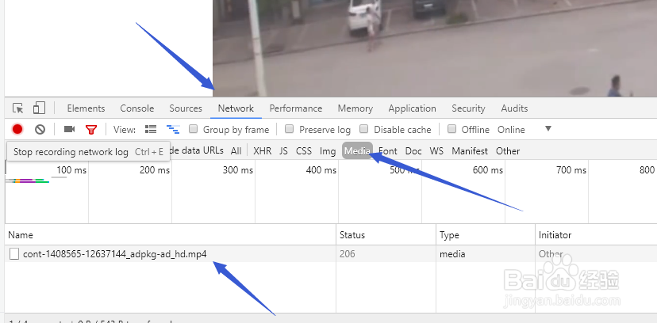Check the Preserve log option

click(x=289, y=129)
